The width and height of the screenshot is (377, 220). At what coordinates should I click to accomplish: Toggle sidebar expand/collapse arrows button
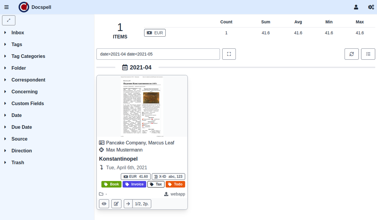[x=9, y=20]
